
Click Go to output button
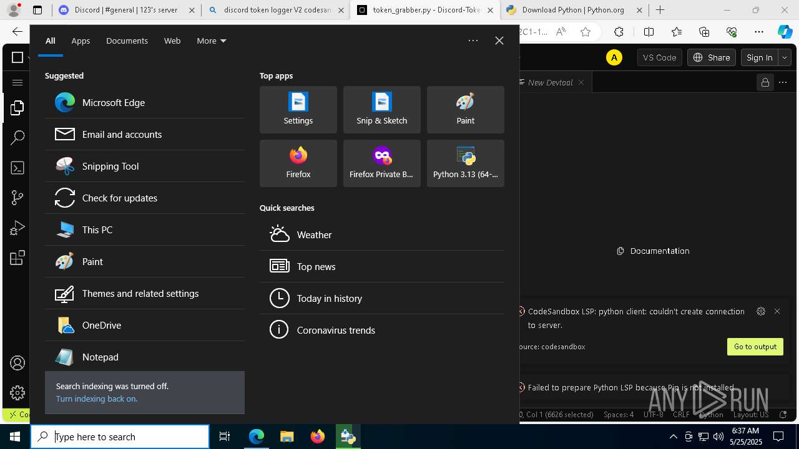[x=755, y=347]
